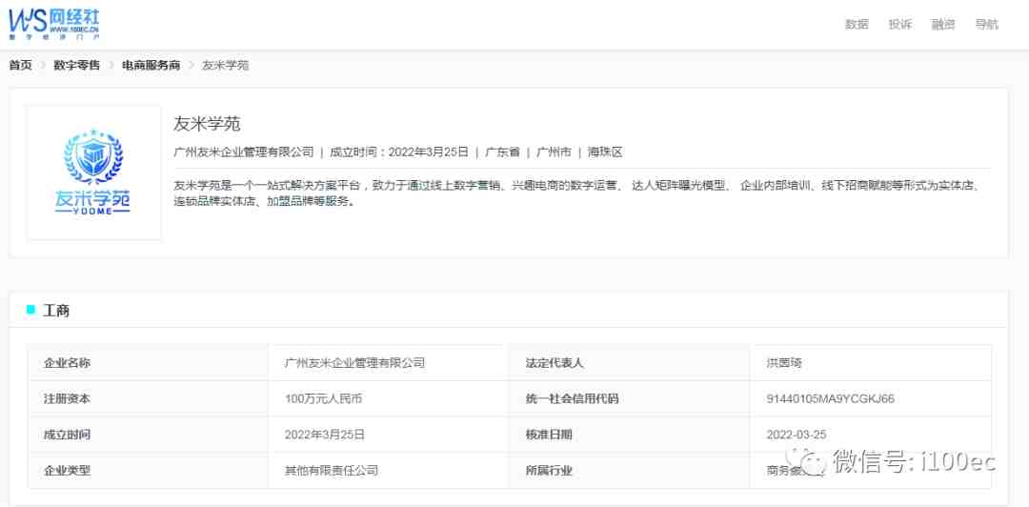
Task: Open 电商服务商 breadcrumb link
Action: [151, 65]
